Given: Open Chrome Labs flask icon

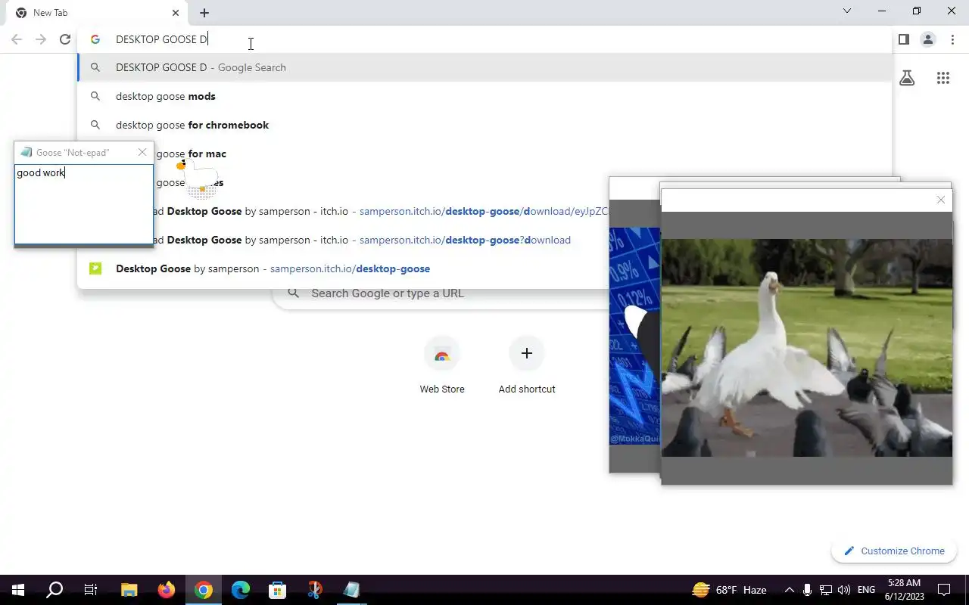Looking at the screenshot, I should (907, 78).
